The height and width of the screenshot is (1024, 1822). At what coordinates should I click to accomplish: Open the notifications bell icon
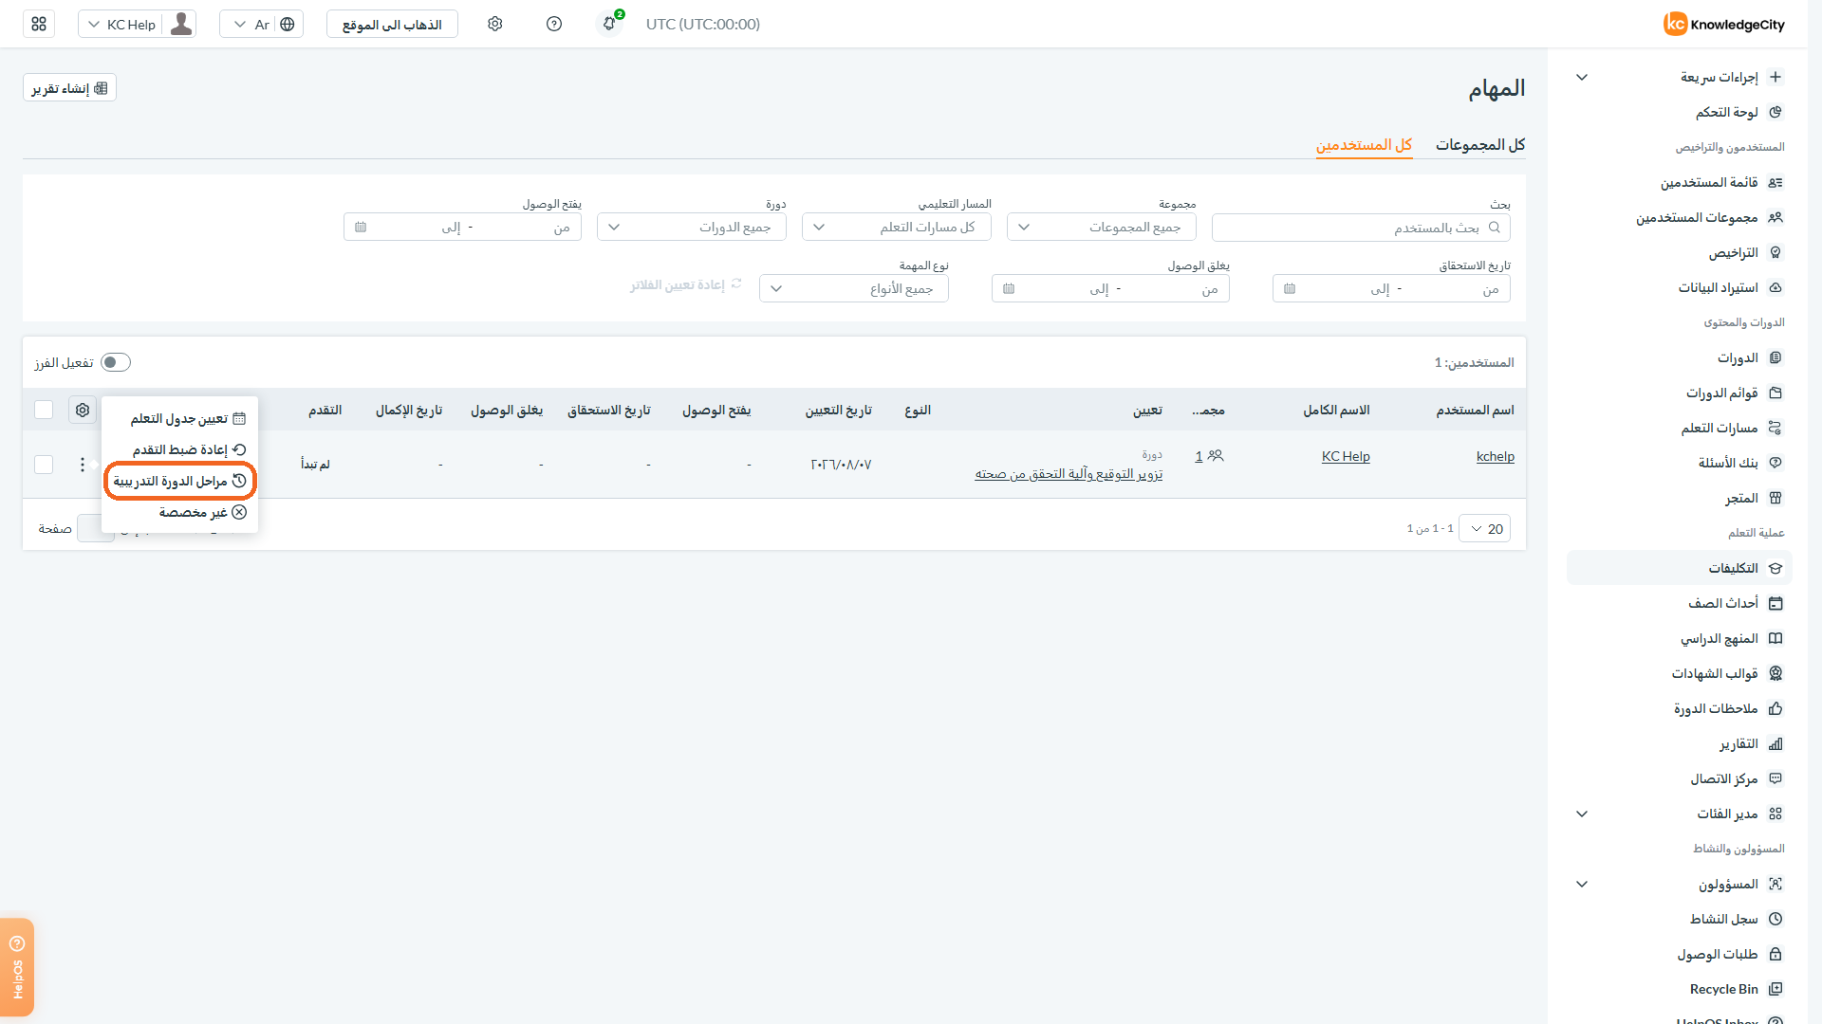tap(609, 24)
